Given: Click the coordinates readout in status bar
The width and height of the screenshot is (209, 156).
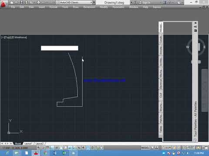Looking at the screenshot, I should point(15,148).
